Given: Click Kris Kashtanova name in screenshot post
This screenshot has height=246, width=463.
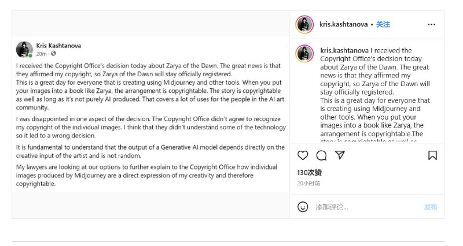Looking at the screenshot, I should (58, 46).
